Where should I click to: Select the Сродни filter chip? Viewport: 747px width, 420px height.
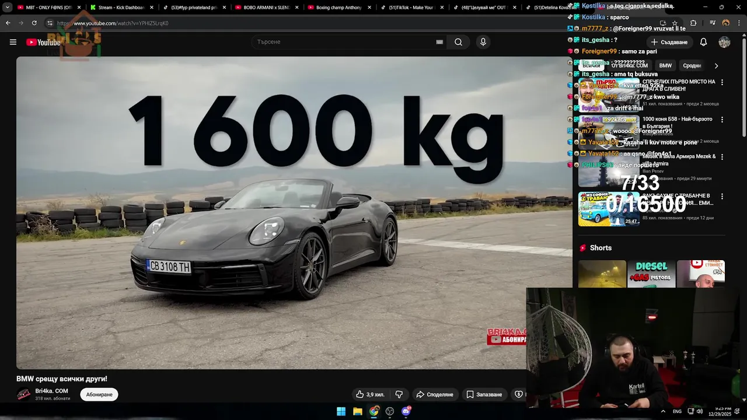(692, 66)
